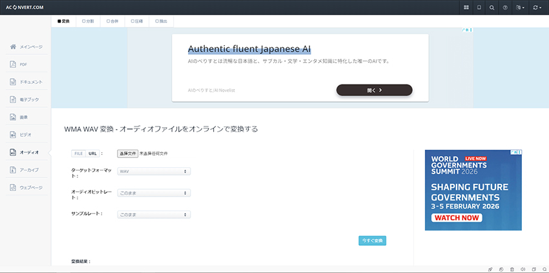Click the trash icon in bottom bar
Image resolution: width=549 pixels, height=273 pixels.
tap(512, 268)
